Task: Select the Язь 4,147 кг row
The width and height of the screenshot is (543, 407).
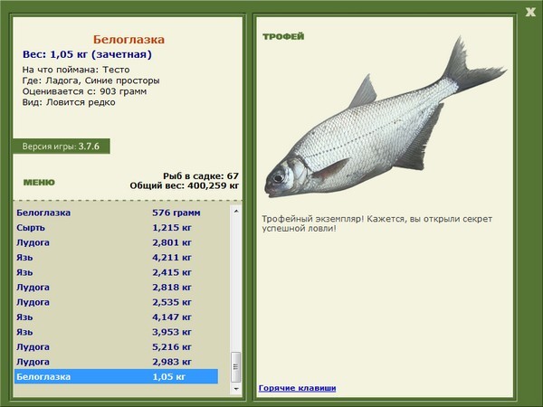Action: (x=116, y=317)
